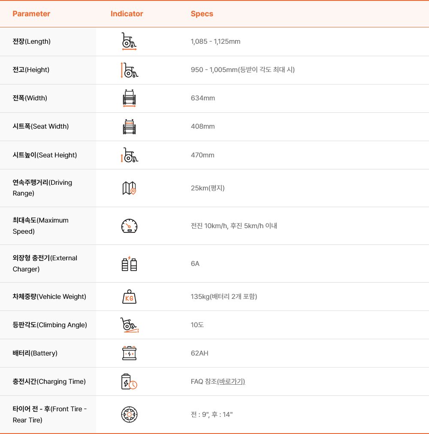Screen dimensions: 429x434
Task: Click the 6A external charger value
Action: tap(195, 263)
